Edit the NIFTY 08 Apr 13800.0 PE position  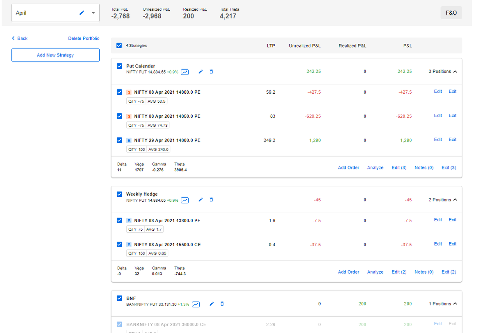(x=438, y=220)
